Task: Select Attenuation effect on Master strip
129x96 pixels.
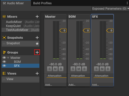Action: click(x=57, y=76)
